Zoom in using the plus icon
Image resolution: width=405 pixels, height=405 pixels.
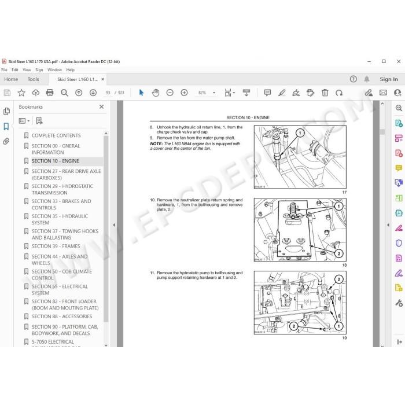tap(184, 93)
